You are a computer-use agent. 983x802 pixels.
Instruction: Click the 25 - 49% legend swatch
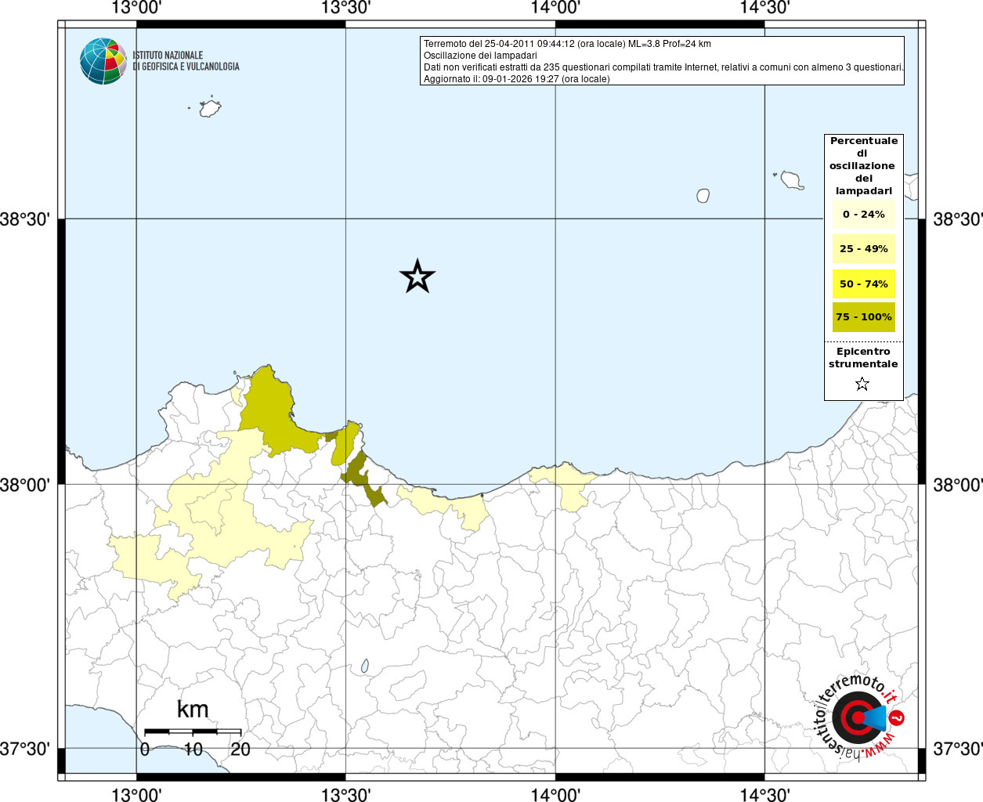pos(863,249)
